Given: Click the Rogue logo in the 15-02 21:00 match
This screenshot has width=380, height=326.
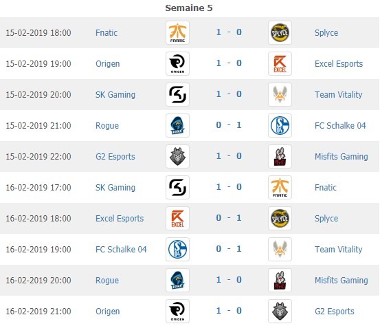Looking at the screenshot, I should 177,126.
